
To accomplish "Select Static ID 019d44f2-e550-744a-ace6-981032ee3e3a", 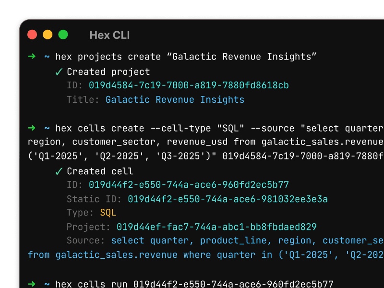I will point(228,199).
